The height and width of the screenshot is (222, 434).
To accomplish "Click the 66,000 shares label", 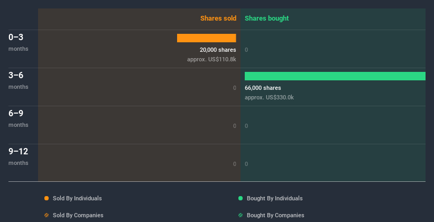I will tap(263, 88).
